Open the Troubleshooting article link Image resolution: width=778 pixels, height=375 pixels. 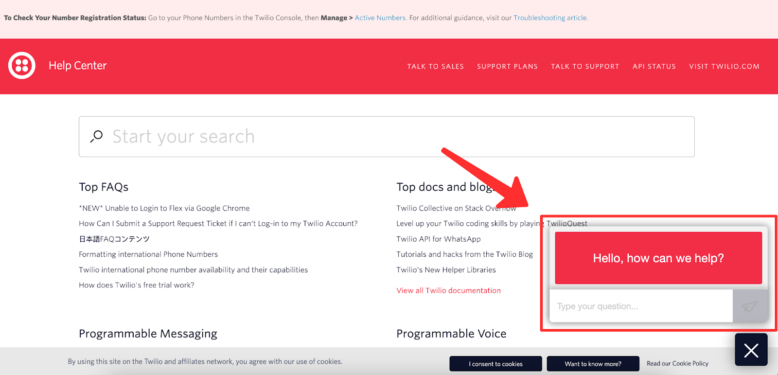click(x=550, y=18)
